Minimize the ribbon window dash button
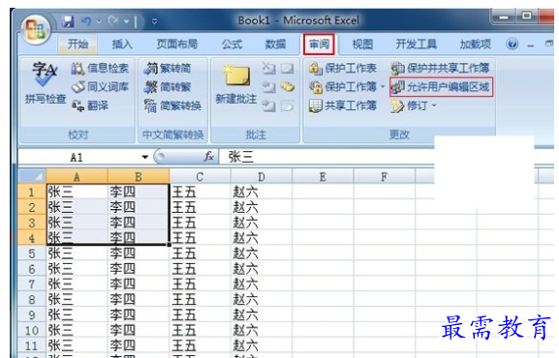 point(531,45)
